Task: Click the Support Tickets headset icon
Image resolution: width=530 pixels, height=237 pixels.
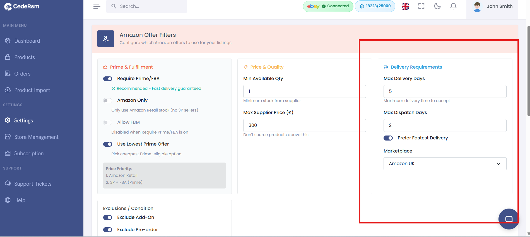Action: coord(8,183)
